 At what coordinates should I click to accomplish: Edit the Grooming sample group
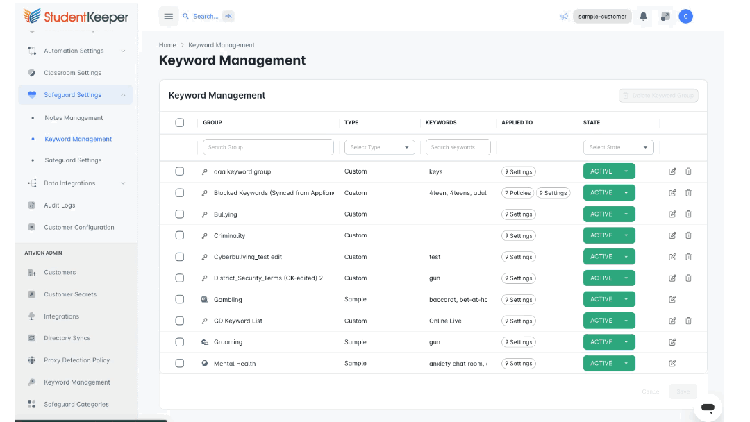[x=672, y=341]
